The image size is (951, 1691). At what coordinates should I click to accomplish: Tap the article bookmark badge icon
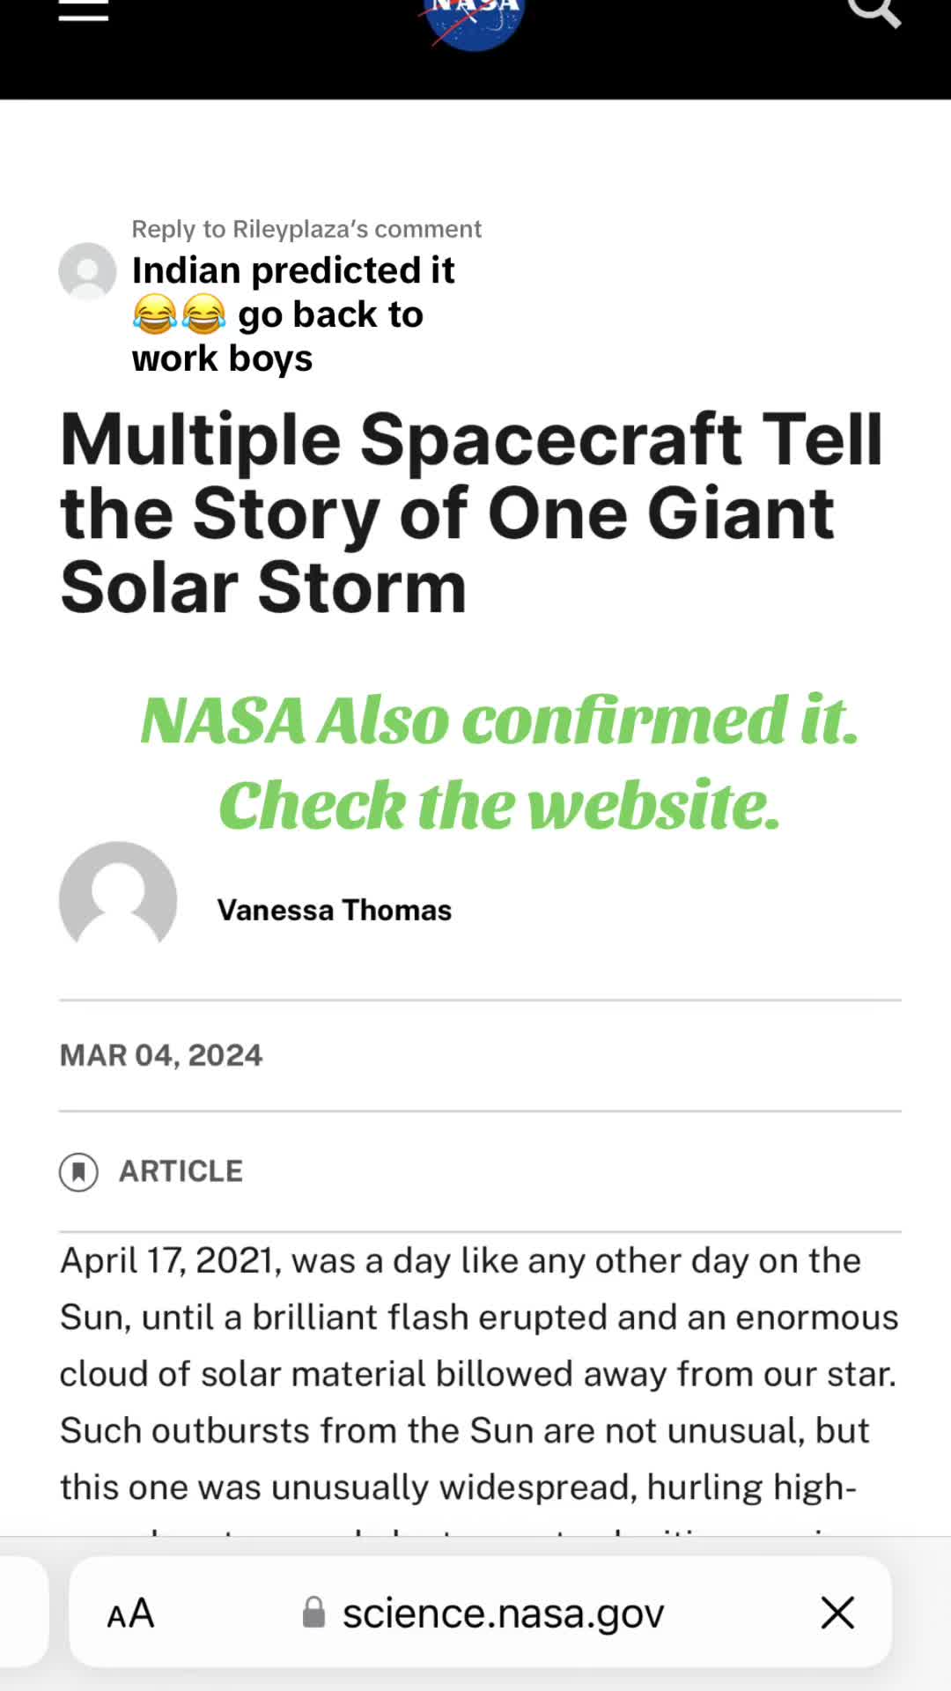point(78,1172)
